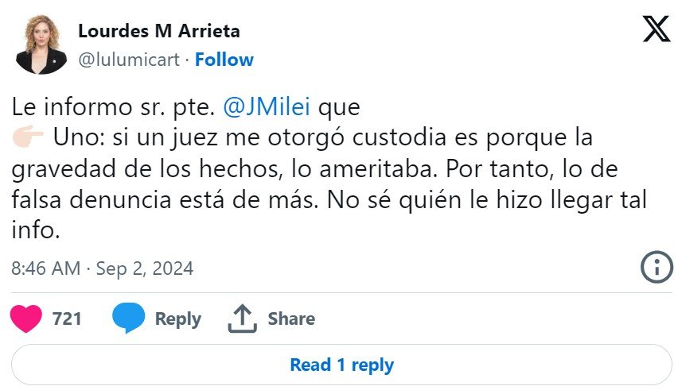Click the display name Lourdes M Arrieta

click(158, 32)
